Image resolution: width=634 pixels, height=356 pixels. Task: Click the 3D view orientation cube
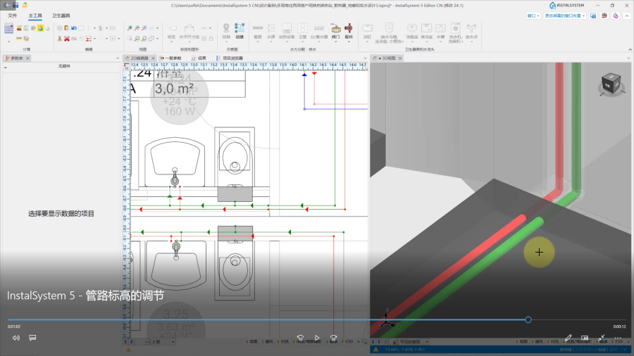[x=611, y=83]
